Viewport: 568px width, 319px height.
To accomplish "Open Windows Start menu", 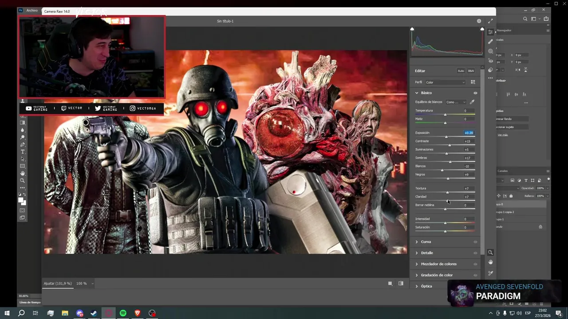I will [x=7, y=313].
